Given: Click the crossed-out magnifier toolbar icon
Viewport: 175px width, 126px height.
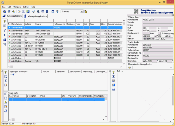Looking at the screenshot, I should point(38,12).
